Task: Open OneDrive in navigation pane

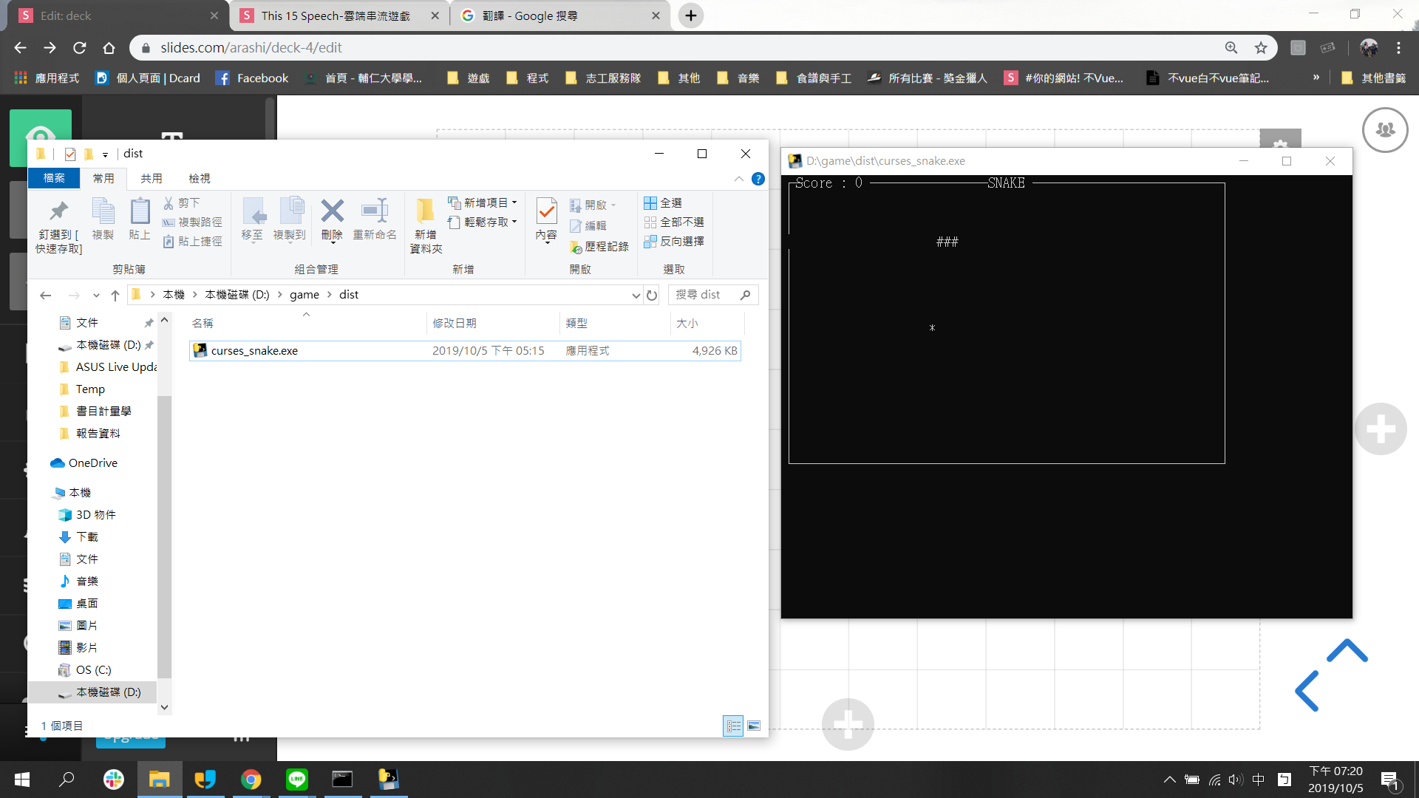Action: click(x=92, y=463)
